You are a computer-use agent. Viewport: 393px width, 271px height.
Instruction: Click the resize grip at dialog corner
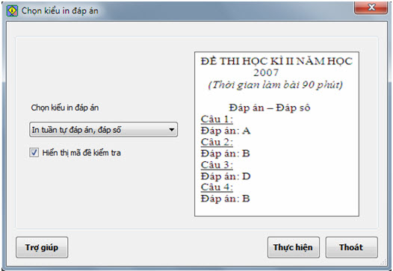point(383,262)
